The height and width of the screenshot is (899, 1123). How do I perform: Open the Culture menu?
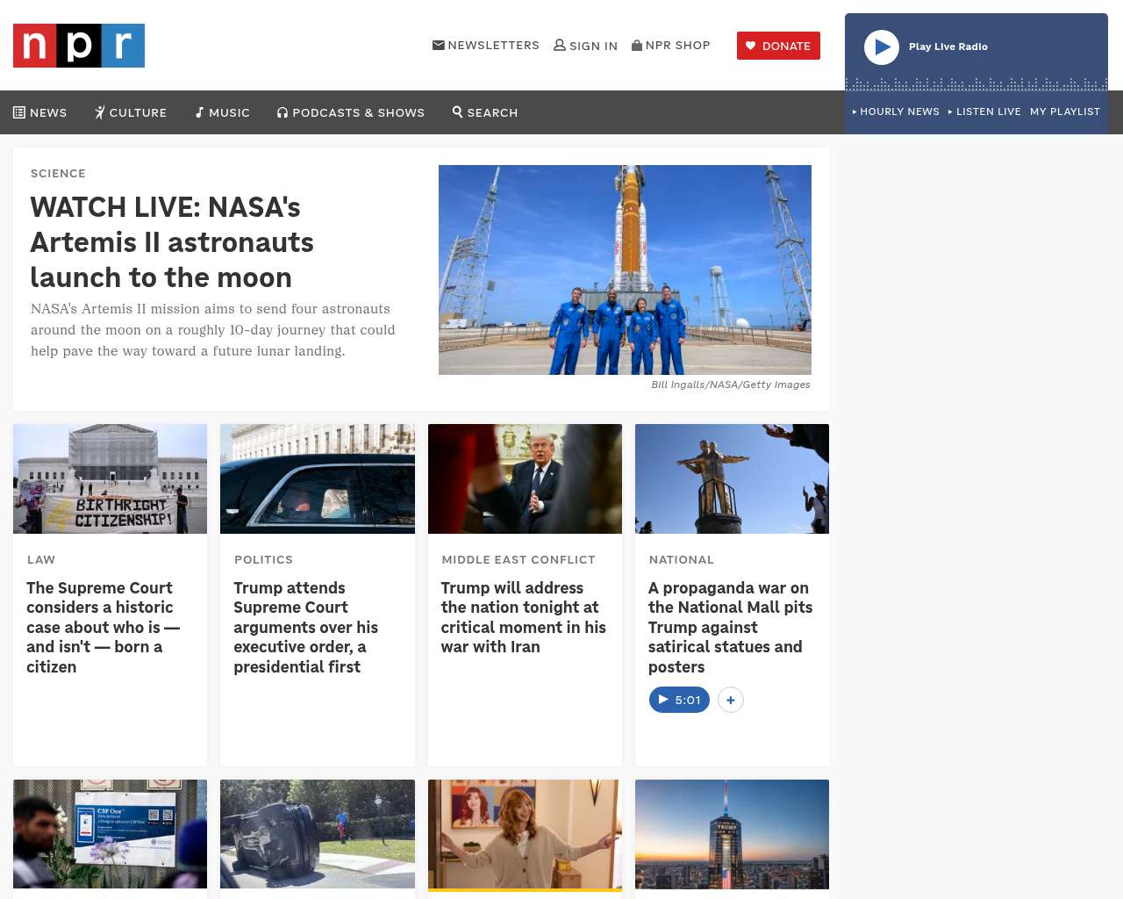[x=131, y=112]
